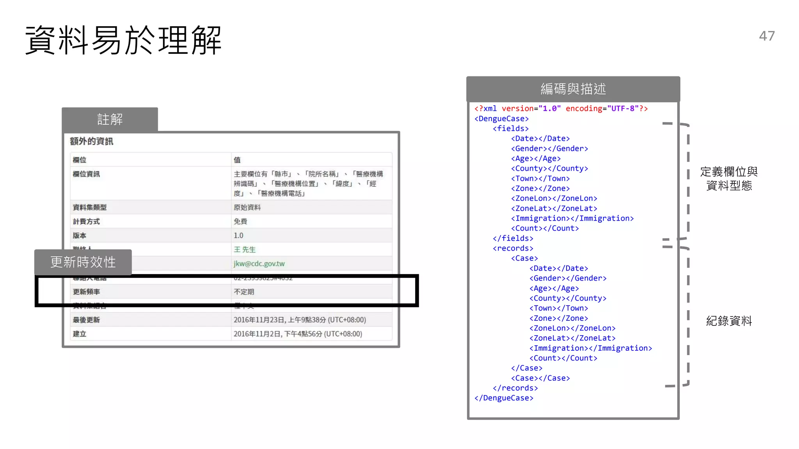The image size is (799, 449).
Task: Click <Date></Date> inside the fields block
Action: (540, 138)
